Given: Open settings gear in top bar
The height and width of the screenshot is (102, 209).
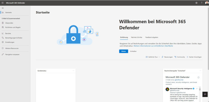Looking at the screenshot, I should point(196,3).
